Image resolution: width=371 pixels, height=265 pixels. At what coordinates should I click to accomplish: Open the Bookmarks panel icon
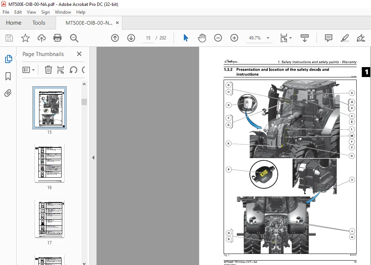[8, 76]
